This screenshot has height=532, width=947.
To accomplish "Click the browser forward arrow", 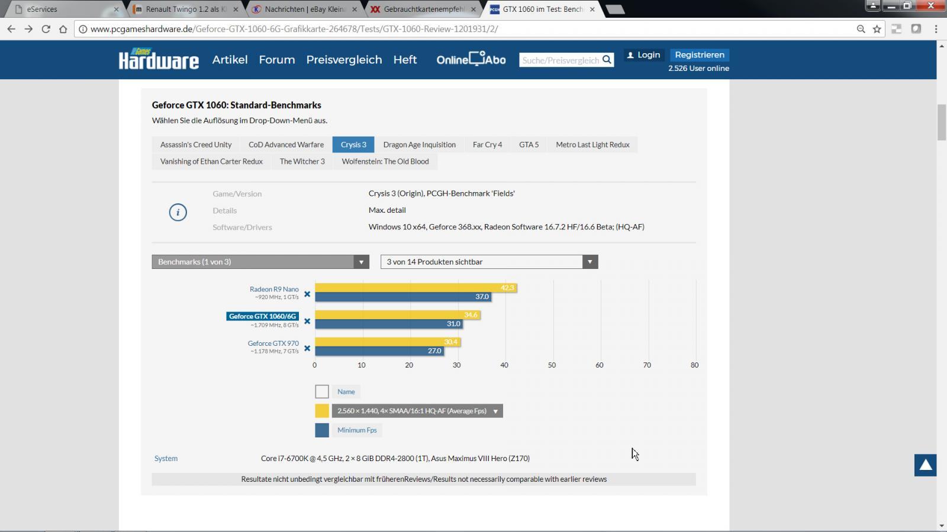I will (28, 29).
